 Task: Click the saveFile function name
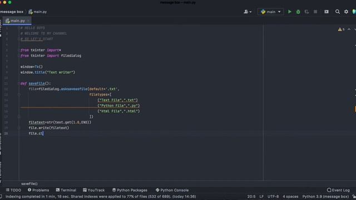coord(37,83)
